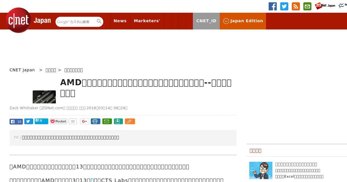Share article on Google Plus
The height and width of the screenshot is (182, 347).
(84, 121)
